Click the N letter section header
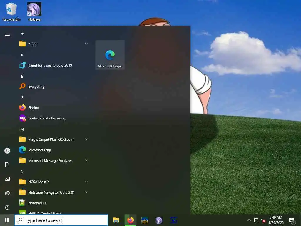301x226 pixels. (x=22, y=172)
